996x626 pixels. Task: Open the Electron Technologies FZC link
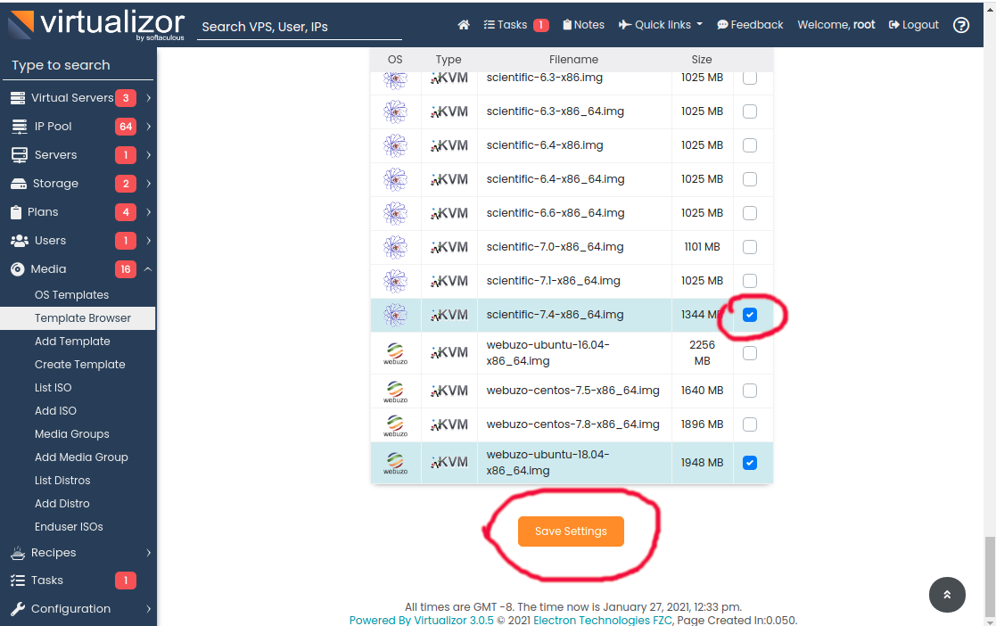601,619
